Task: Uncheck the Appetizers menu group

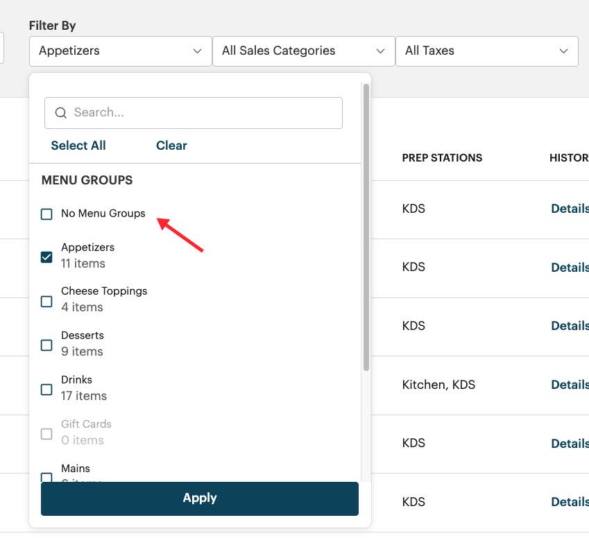Action: tap(46, 257)
